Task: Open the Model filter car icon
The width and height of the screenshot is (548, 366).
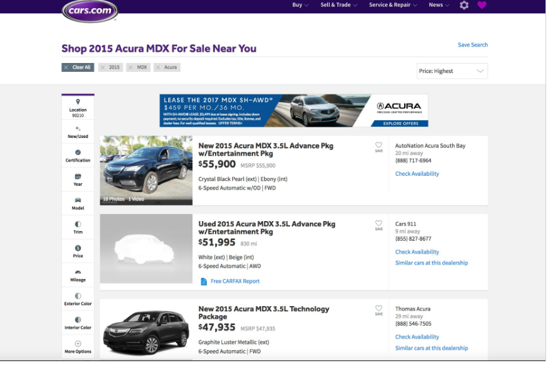Action: tap(78, 200)
